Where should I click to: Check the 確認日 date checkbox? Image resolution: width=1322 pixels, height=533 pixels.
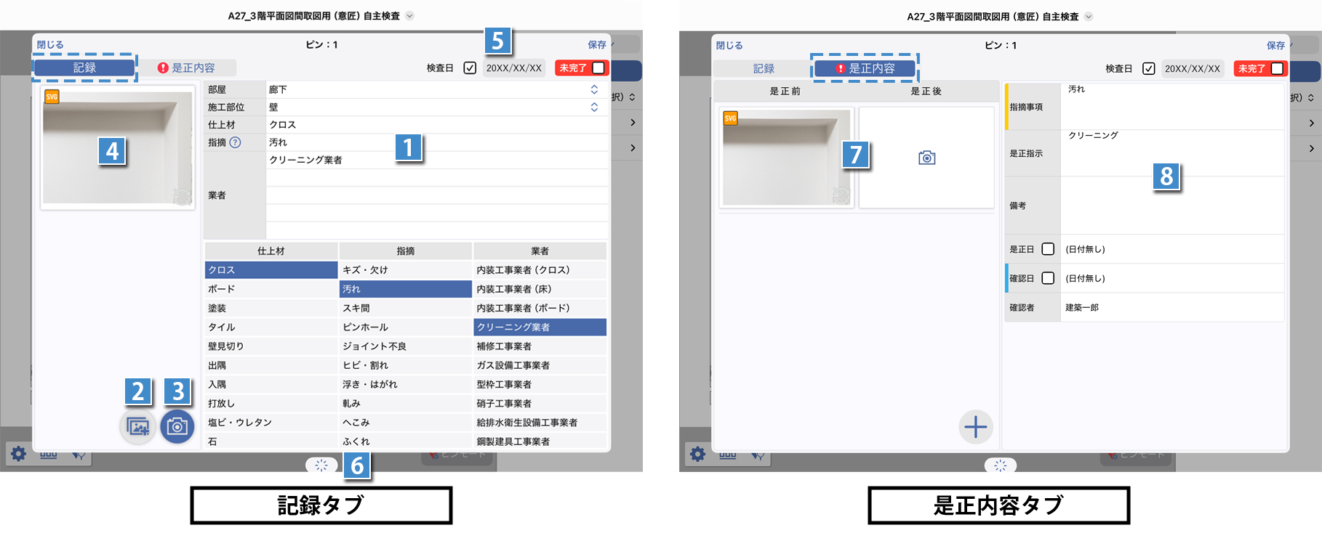1048,278
